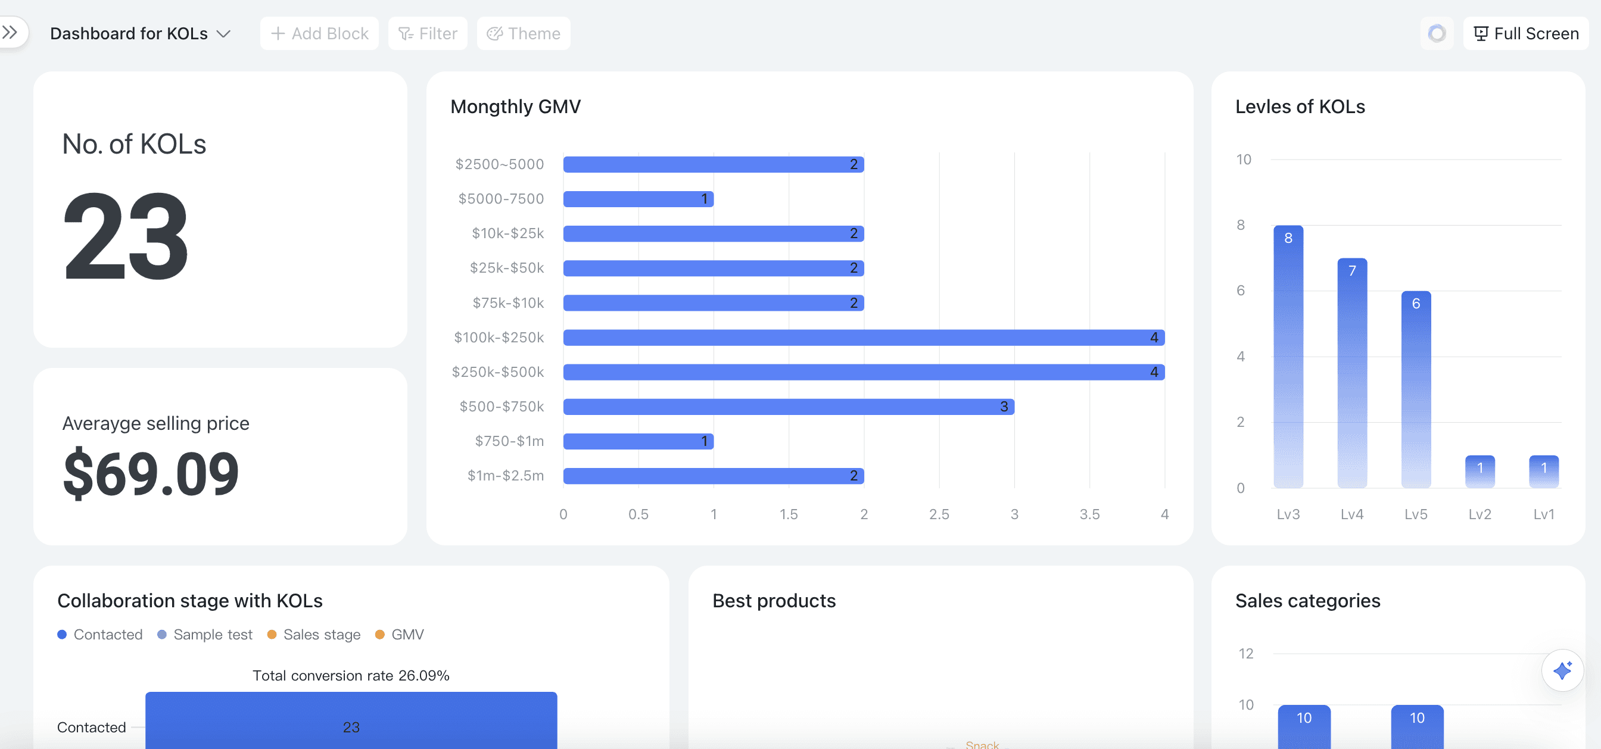Image resolution: width=1601 pixels, height=749 pixels.
Task: Open the Dashboard for KOLs dropdown chevron
Action: tap(223, 33)
